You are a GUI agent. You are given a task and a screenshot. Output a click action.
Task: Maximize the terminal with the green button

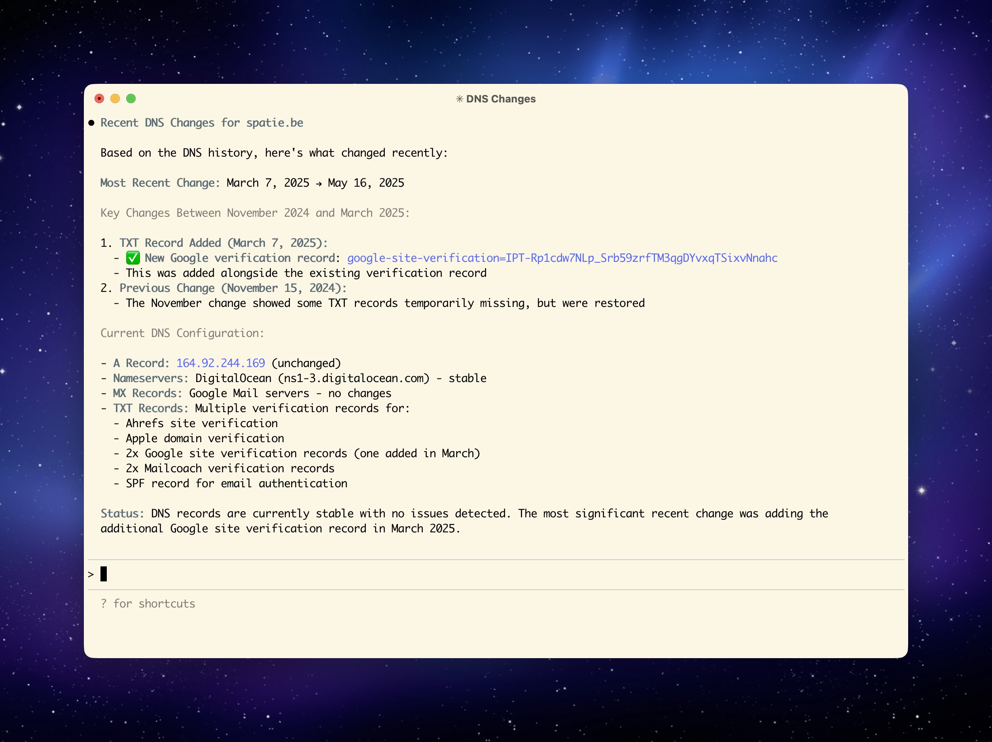point(131,98)
